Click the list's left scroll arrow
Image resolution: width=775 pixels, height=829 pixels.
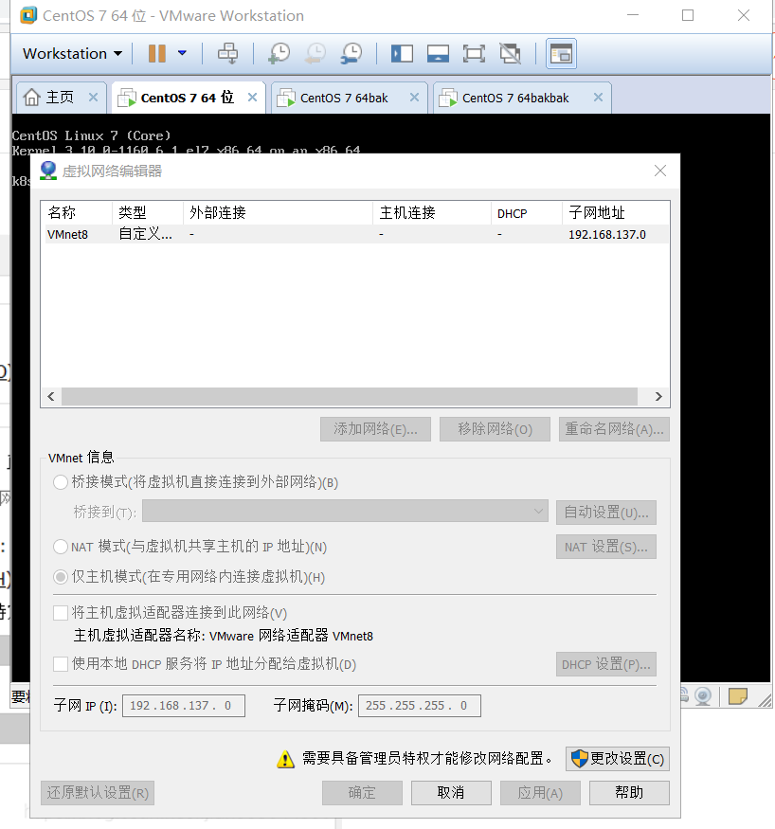pos(51,397)
